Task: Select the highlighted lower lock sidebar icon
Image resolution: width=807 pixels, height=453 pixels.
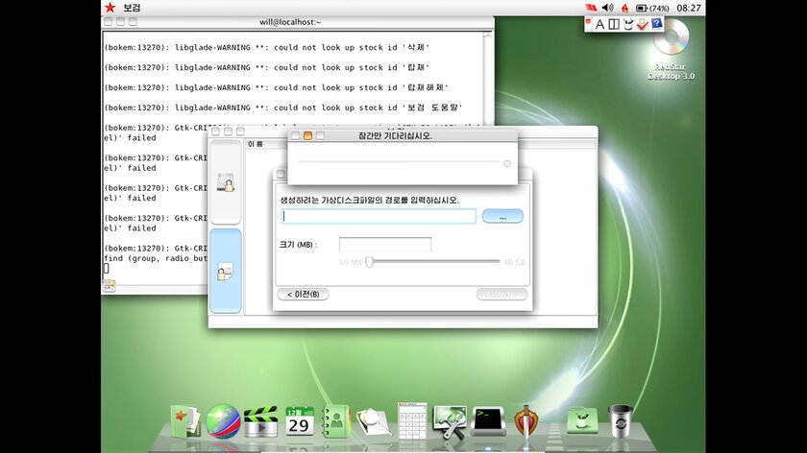Action: coord(226,271)
